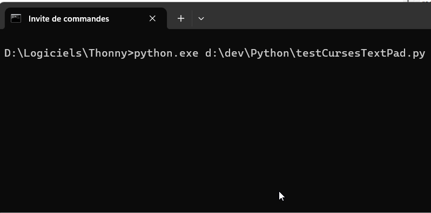
Task: Open a new tab with the plus button
Action: pos(180,18)
